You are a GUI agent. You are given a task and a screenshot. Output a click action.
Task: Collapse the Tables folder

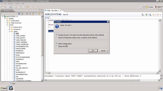point(10,31)
